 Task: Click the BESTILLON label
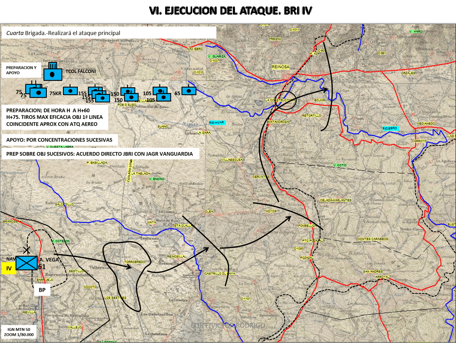(x=77, y=271)
